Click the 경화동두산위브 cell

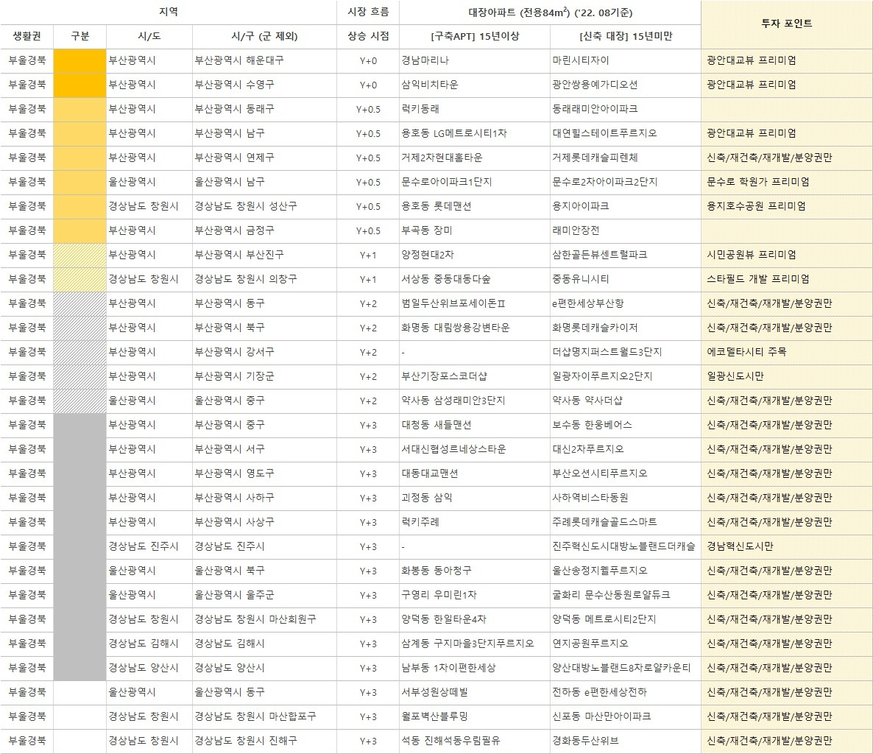[x=625, y=741]
